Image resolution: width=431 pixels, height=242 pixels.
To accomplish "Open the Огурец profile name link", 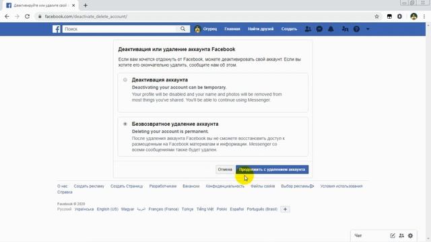I will point(210,29).
